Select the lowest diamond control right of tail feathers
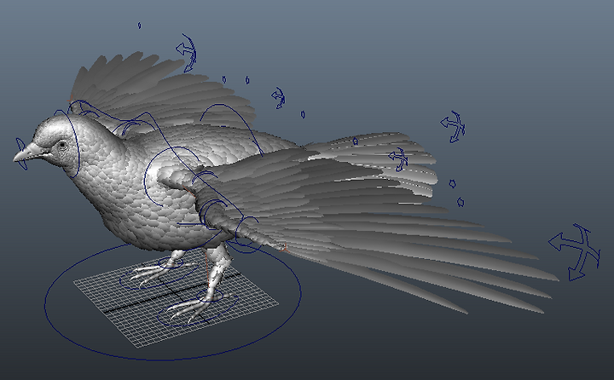614x380 pixels. pyautogui.click(x=460, y=202)
